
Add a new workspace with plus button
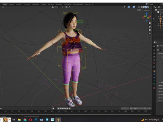pyautogui.click(x=92, y=4)
